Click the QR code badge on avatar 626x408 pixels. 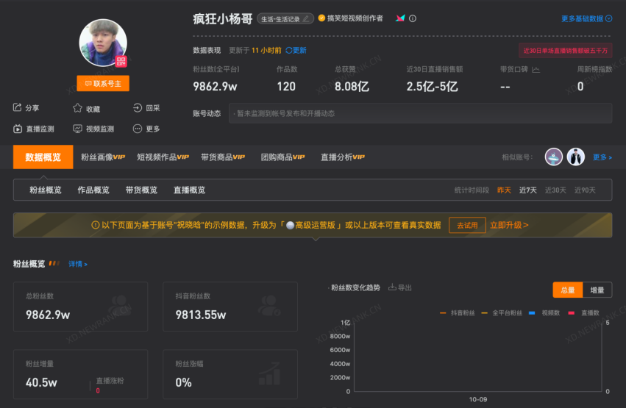(121, 61)
